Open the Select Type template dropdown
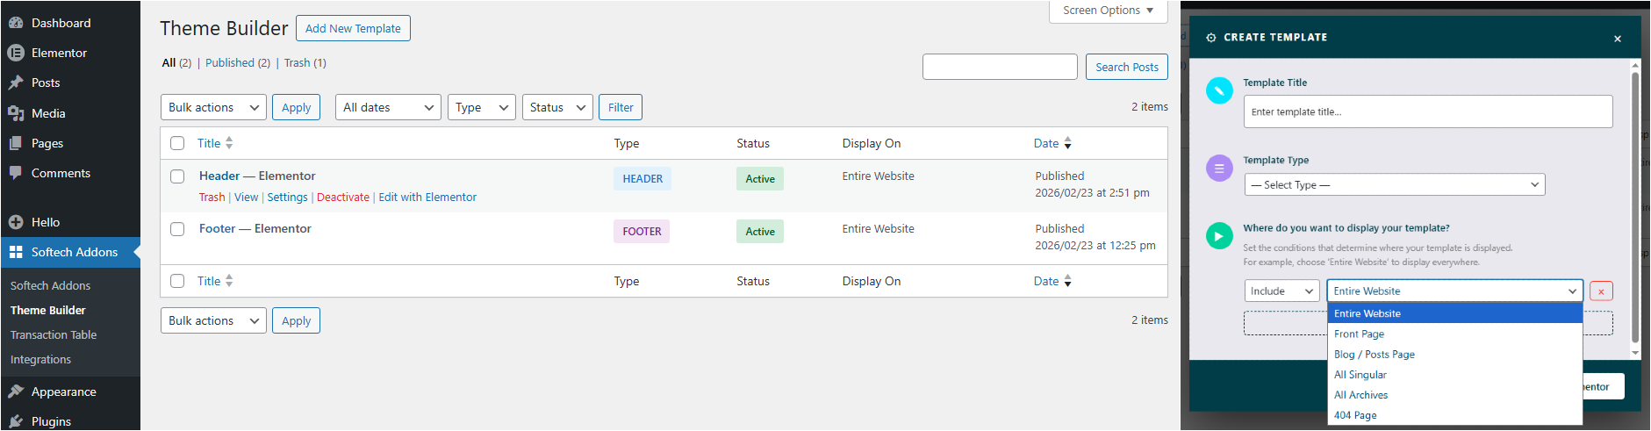This screenshot has width=1651, height=431. 1395,184
